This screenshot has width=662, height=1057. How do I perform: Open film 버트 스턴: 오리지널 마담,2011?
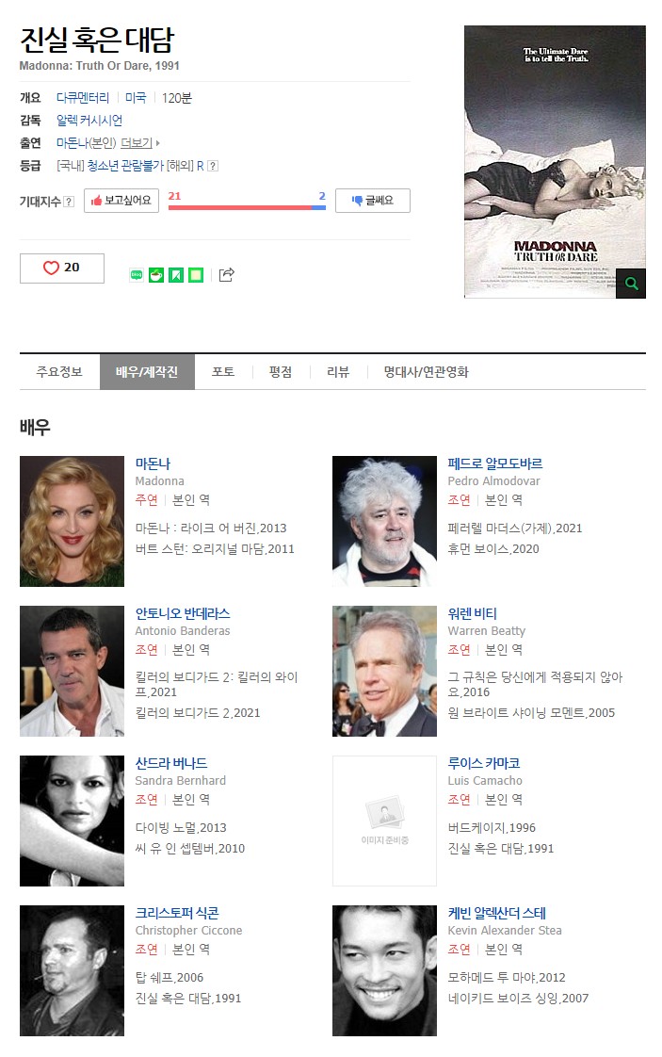[215, 548]
